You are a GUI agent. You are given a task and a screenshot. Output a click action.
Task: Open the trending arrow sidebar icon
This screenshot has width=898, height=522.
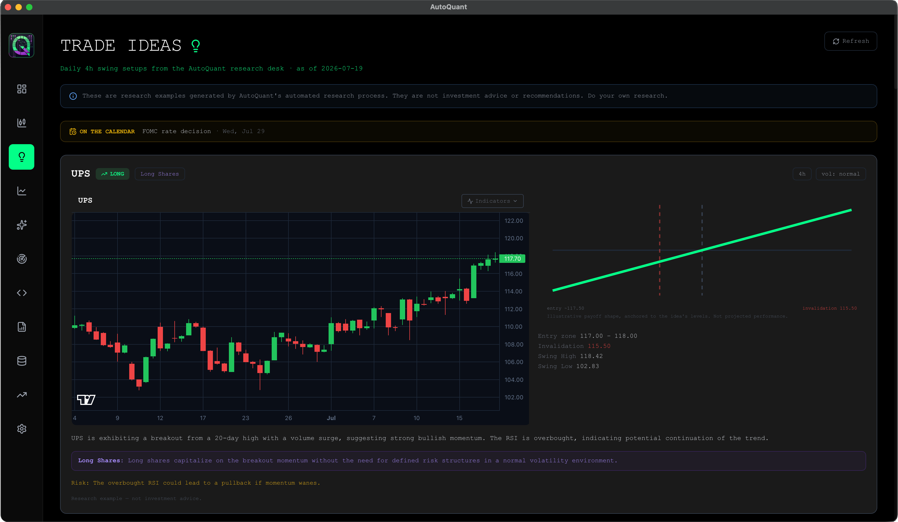click(x=22, y=395)
